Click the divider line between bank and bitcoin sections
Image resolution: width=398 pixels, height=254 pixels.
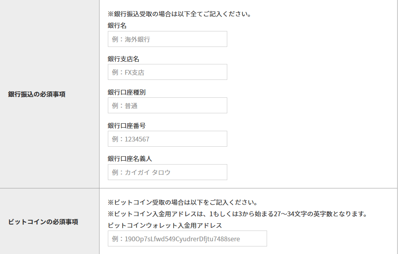tap(199, 188)
